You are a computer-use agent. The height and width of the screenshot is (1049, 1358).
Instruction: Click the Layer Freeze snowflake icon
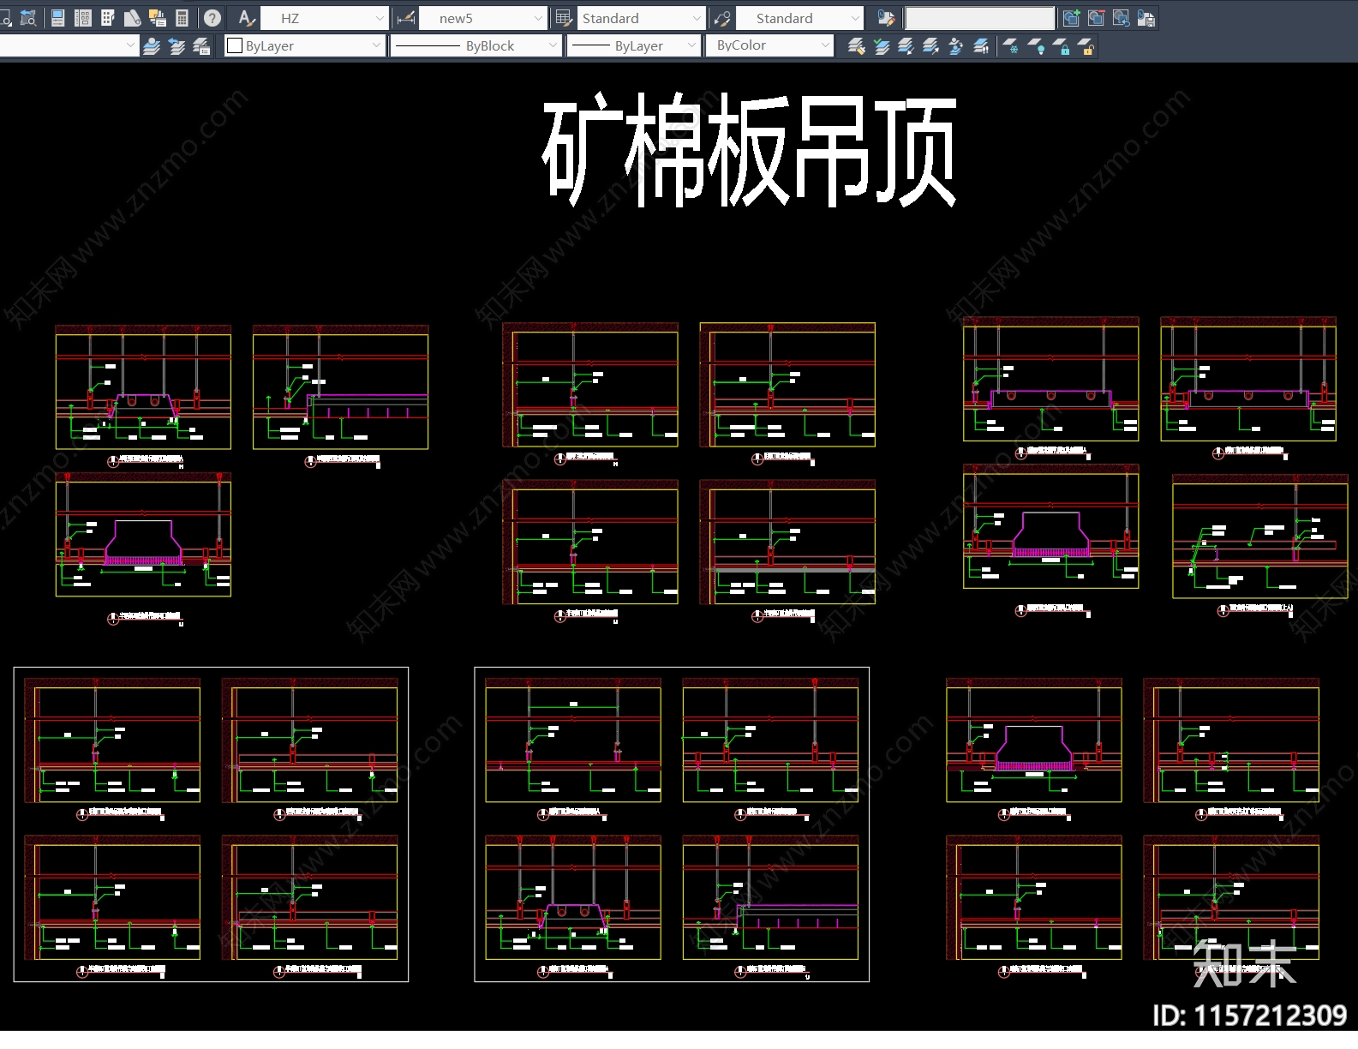1011,46
